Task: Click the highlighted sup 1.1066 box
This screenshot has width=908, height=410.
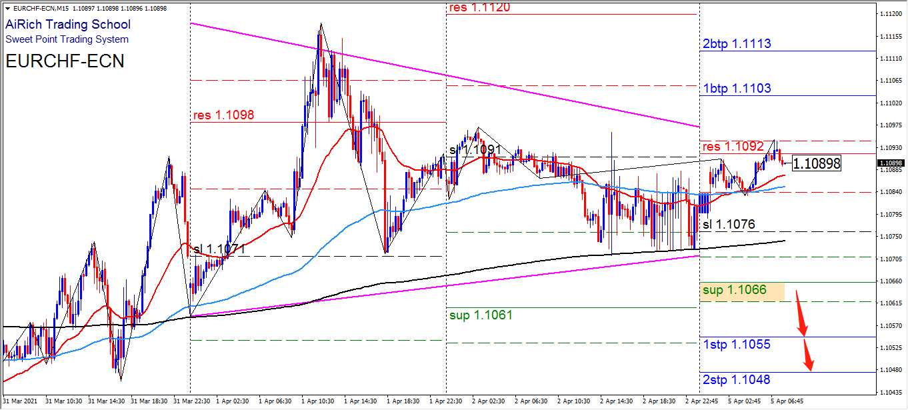Action: tap(742, 290)
